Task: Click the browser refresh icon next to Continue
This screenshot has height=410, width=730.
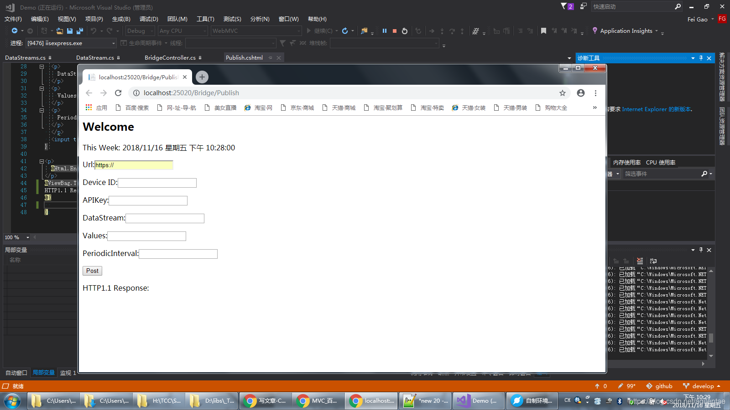Action: point(345,31)
